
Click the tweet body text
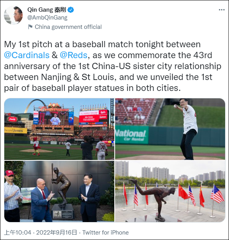point(113,66)
